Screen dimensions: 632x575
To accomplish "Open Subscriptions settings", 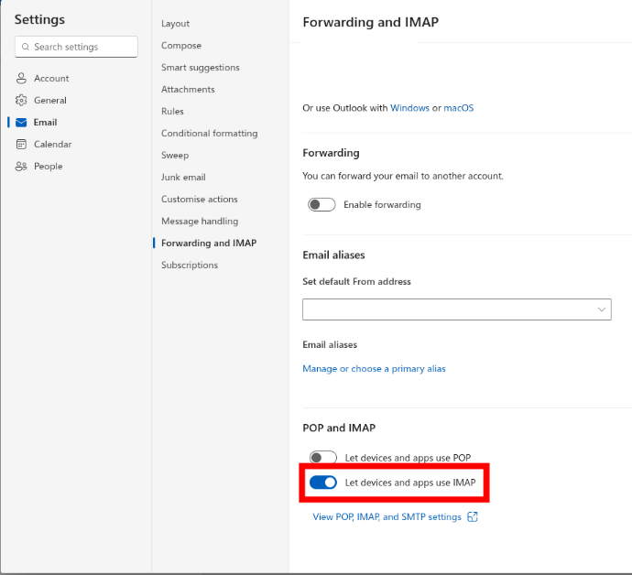I will click(x=190, y=266).
